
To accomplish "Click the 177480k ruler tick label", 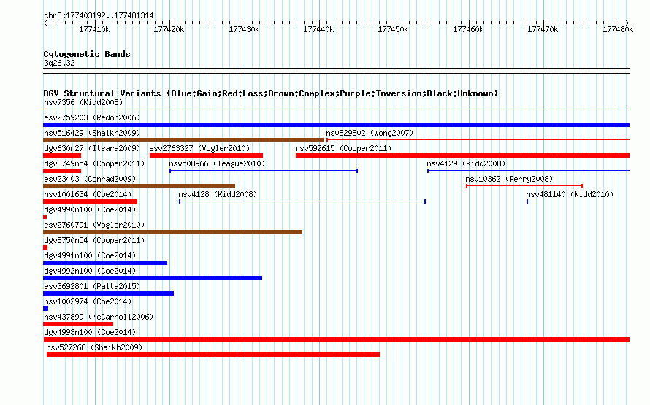I will pyautogui.click(x=618, y=29).
